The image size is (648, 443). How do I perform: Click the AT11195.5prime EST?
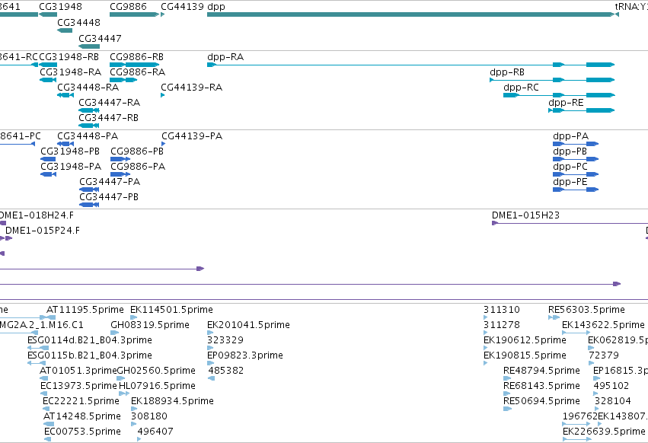pyautogui.click(x=51, y=317)
